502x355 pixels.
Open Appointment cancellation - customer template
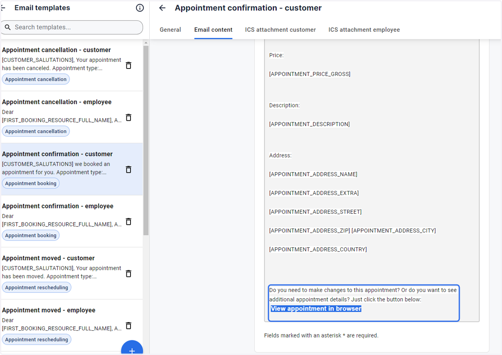[x=71, y=65]
